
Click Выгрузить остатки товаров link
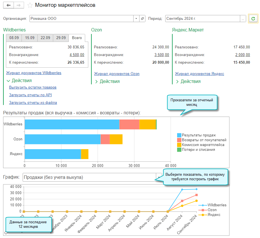33,87
